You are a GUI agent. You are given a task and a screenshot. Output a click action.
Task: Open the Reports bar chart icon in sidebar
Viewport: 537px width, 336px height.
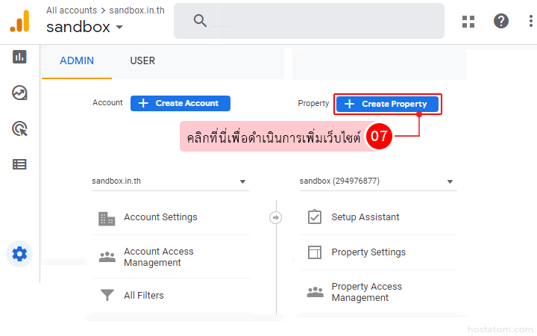click(19, 57)
